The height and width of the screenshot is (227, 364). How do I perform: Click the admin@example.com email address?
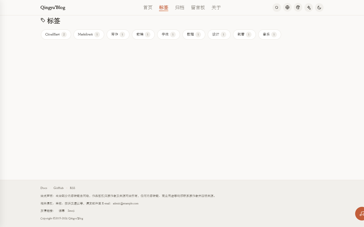pyautogui.click(x=126, y=203)
